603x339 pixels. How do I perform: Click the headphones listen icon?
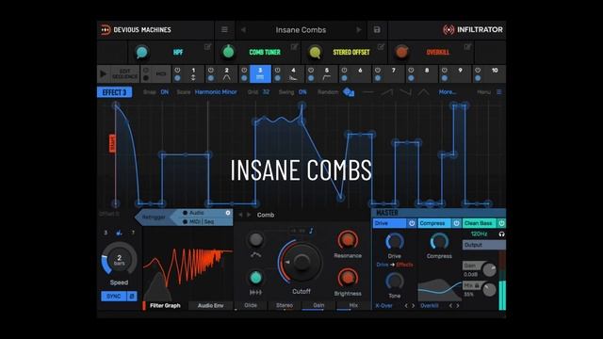coord(501,234)
